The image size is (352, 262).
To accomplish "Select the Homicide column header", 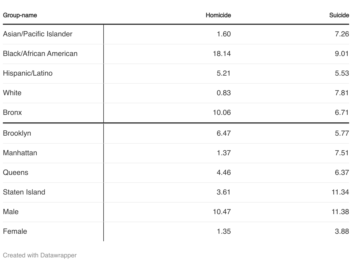I will coord(218,15).
